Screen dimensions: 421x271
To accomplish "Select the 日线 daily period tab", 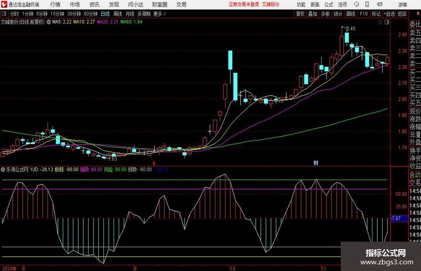I will tap(105, 14).
